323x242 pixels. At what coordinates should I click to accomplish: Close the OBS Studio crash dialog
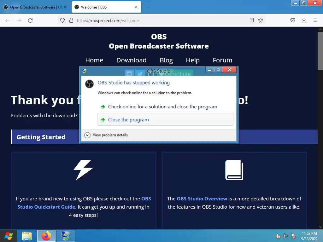coord(229,70)
